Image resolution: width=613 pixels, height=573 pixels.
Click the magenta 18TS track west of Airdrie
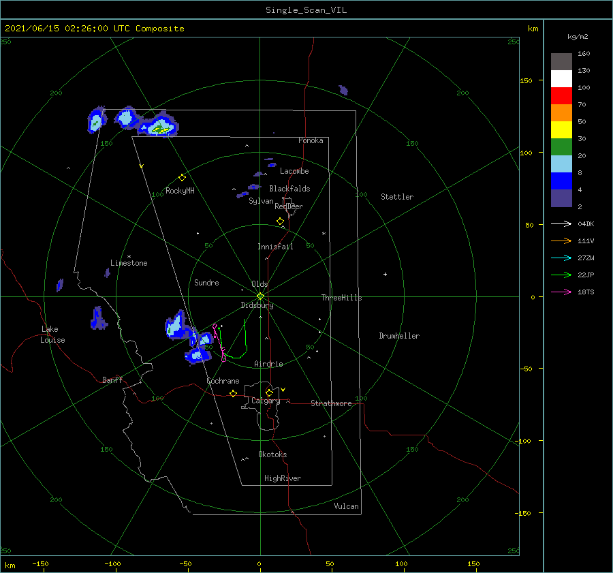[219, 343]
